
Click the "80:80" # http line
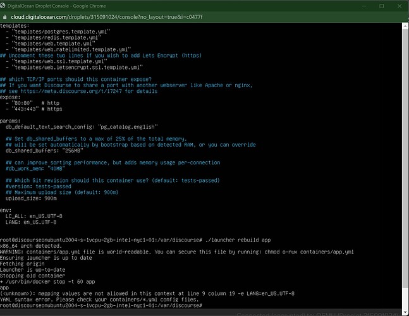point(33,103)
